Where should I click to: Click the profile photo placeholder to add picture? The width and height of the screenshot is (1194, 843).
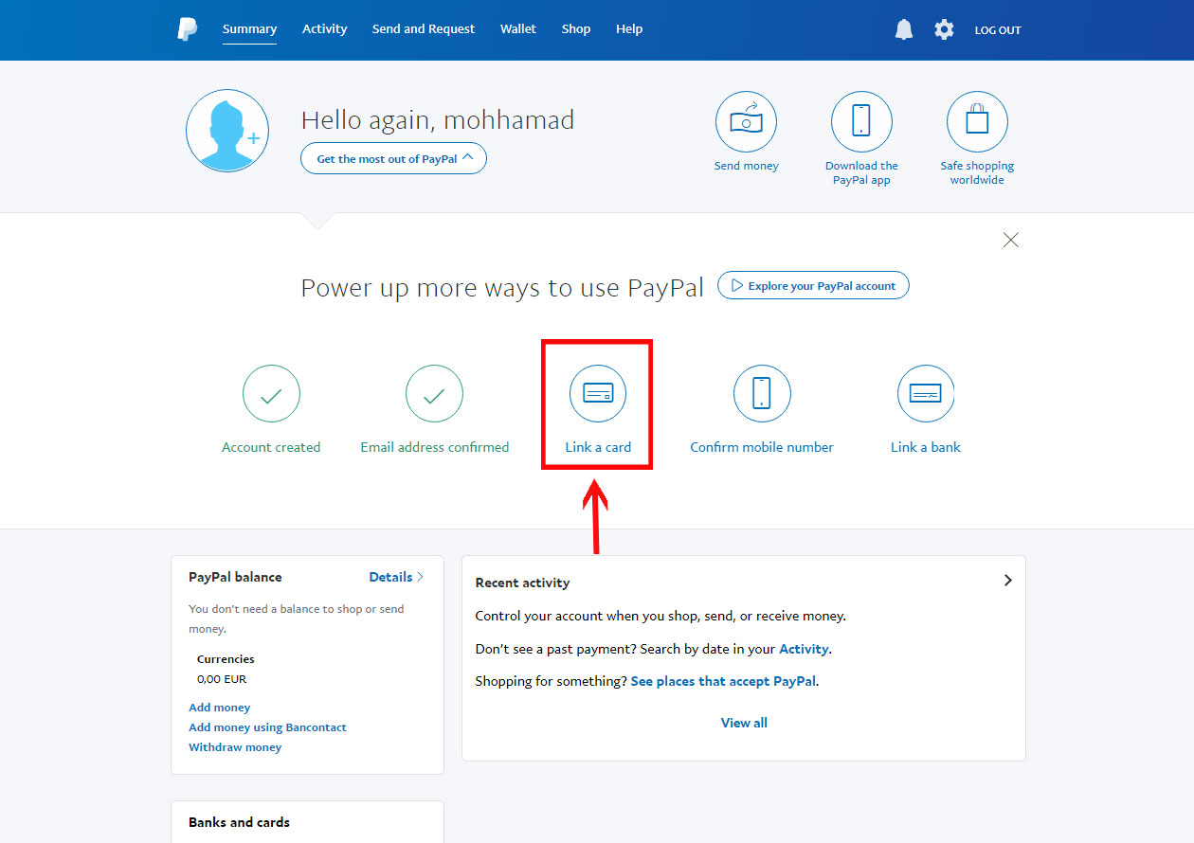coord(227,130)
